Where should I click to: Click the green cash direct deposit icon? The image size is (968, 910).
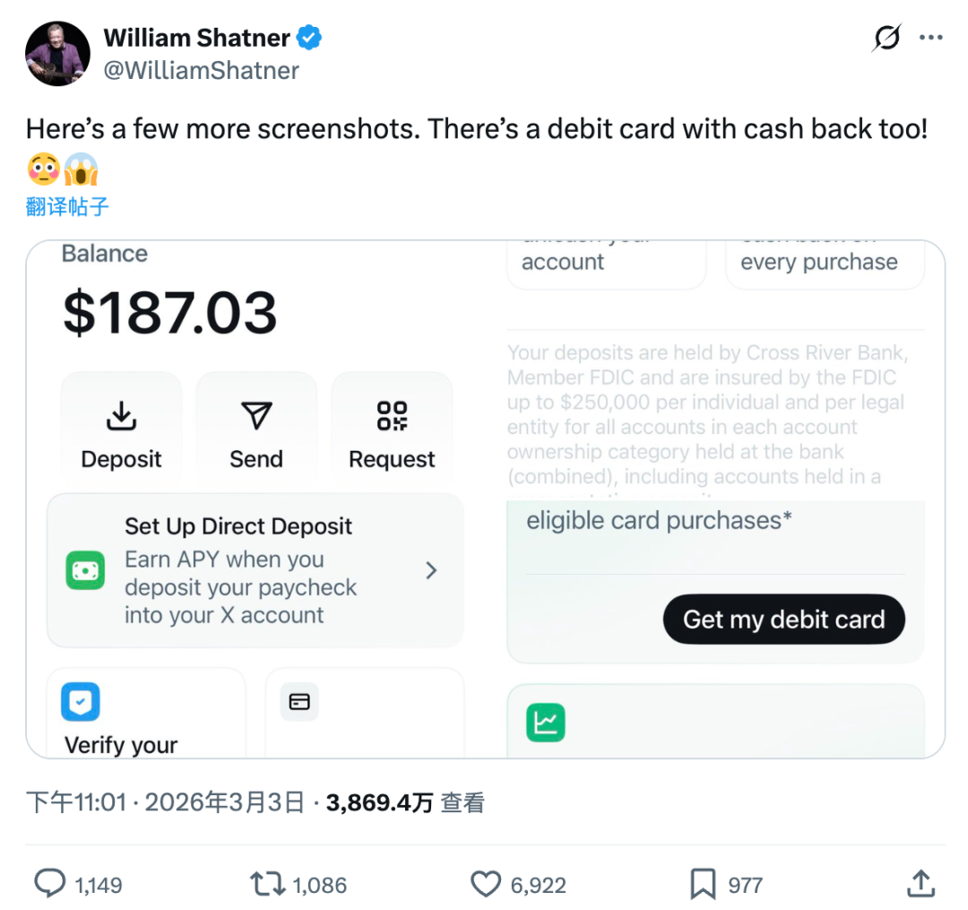tap(85, 571)
